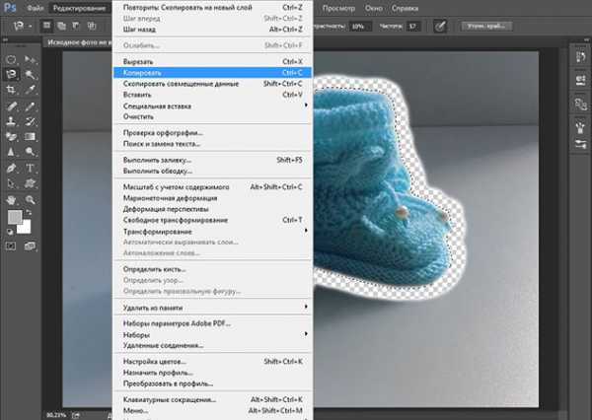Select the Custom Shape tool
The height and width of the screenshot is (420, 592).
coord(31,183)
